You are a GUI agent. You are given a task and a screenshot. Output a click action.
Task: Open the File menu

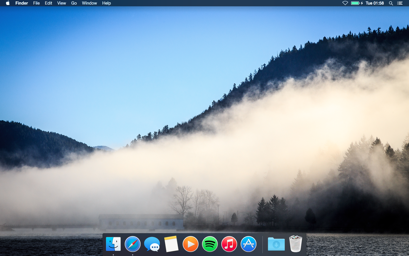click(36, 3)
